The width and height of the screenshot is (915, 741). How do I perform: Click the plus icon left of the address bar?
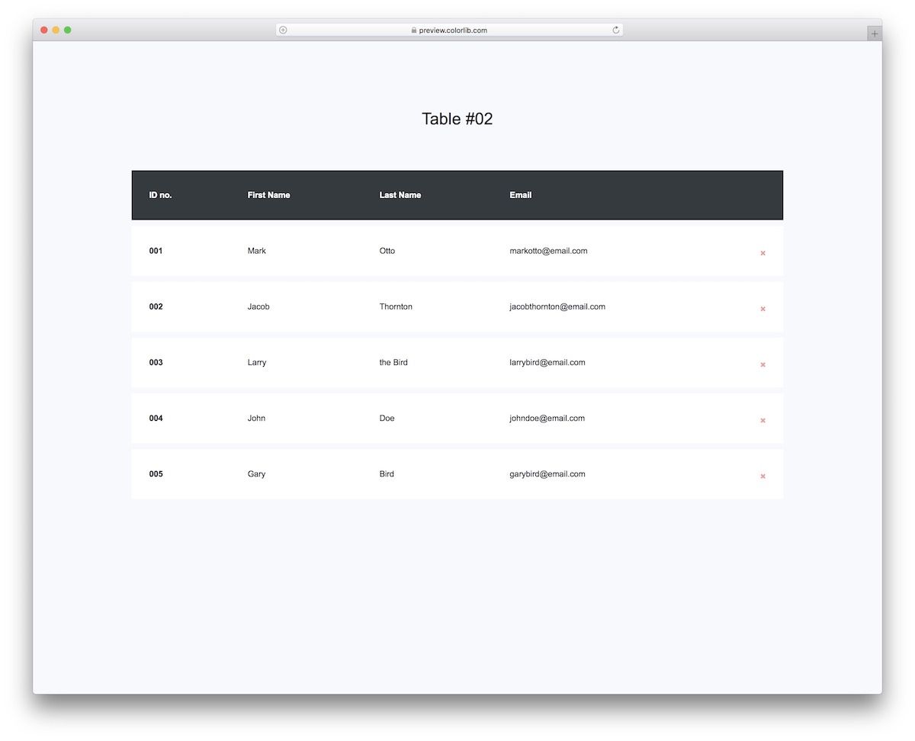(x=283, y=30)
